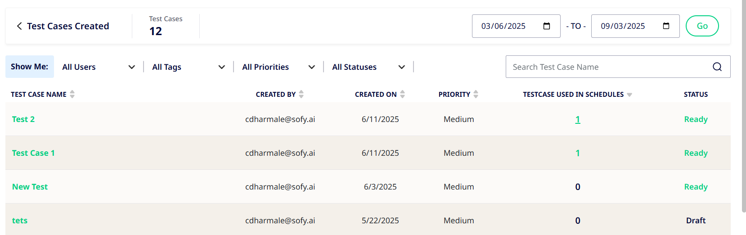Open the Test Case 1 link
This screenshot has height=235, width=746.
(33, 153)
